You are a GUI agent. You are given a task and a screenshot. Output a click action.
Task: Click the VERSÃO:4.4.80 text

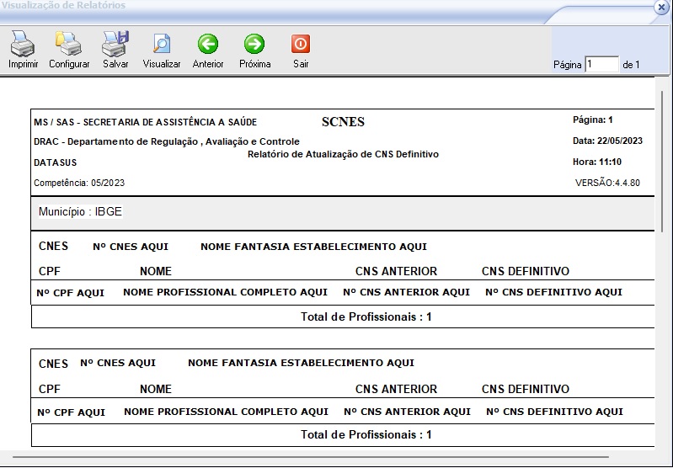(x=607, y=183)
